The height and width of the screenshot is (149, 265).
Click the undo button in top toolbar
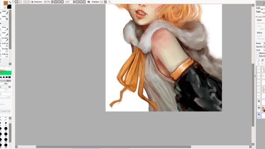point(17,2)
